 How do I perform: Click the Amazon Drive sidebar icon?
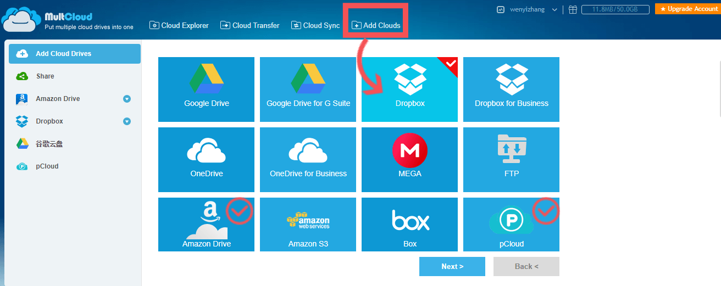pyautogui.click(x=22, y=99)
